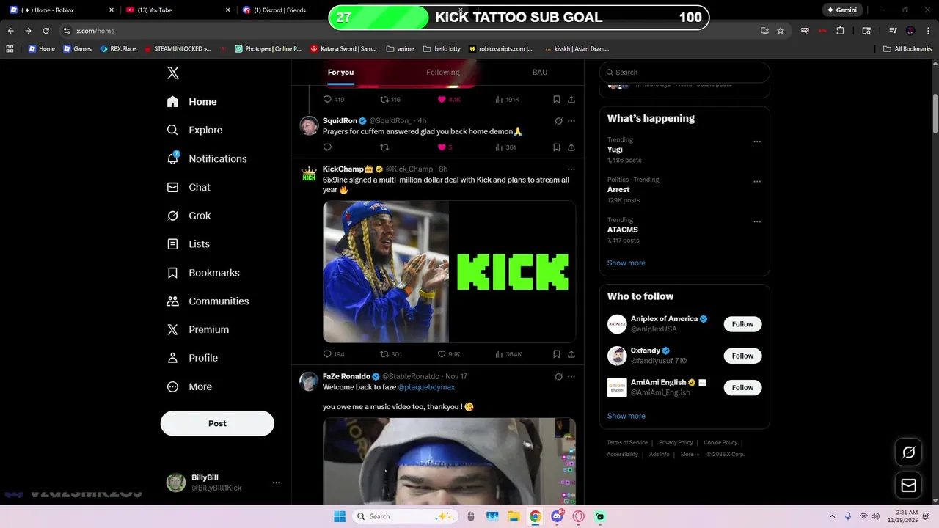Repost KickChamp's post with 301 reposts
Image resolution: width=939 pixels, height=528 pixels.
pos(391,354)
